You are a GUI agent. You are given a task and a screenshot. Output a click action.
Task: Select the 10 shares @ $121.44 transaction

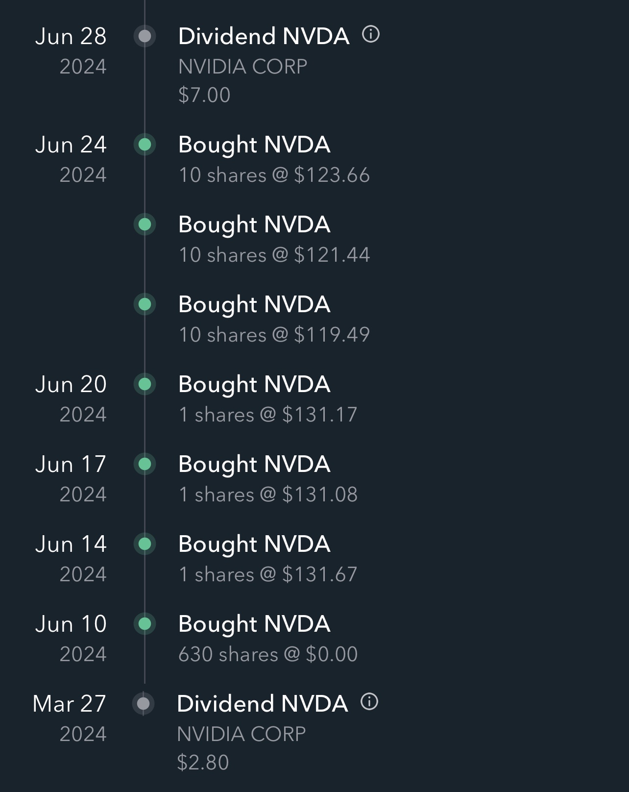274,255
